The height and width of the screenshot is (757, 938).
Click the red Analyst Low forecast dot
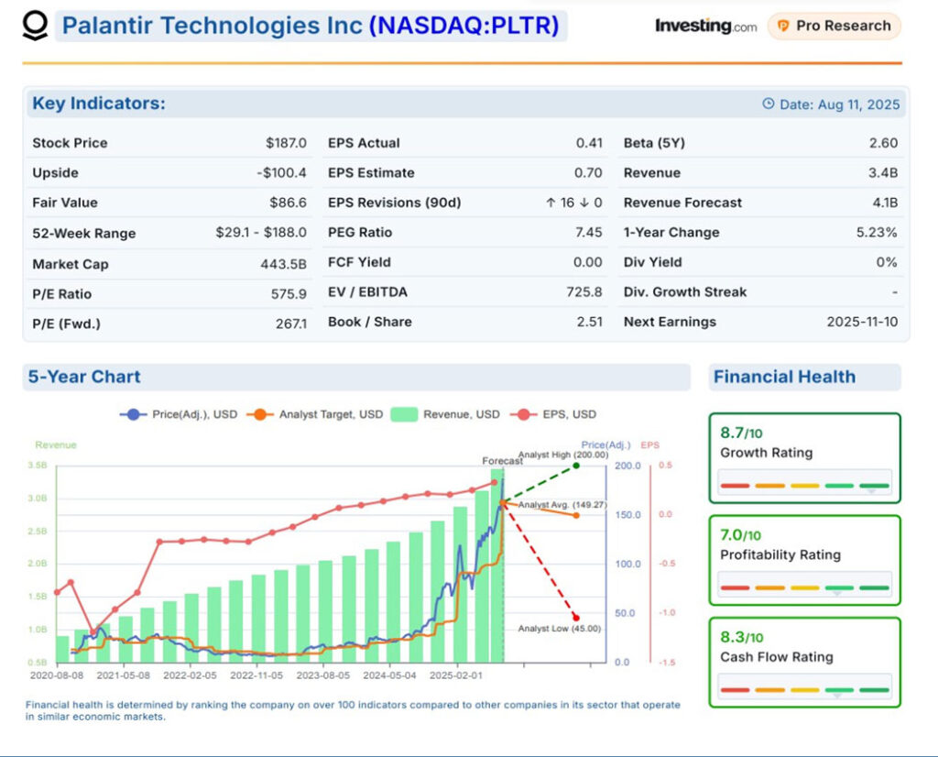pos(576,617)
